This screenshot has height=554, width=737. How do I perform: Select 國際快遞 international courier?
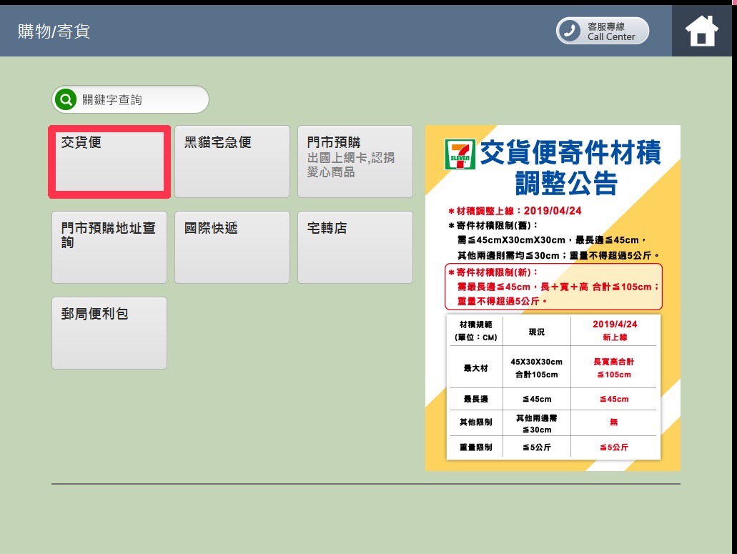coord(232,247)
